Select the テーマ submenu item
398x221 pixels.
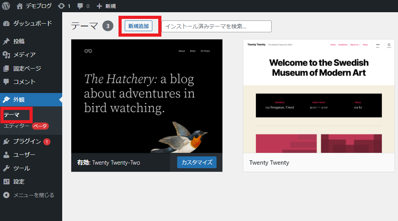point(11,115)
